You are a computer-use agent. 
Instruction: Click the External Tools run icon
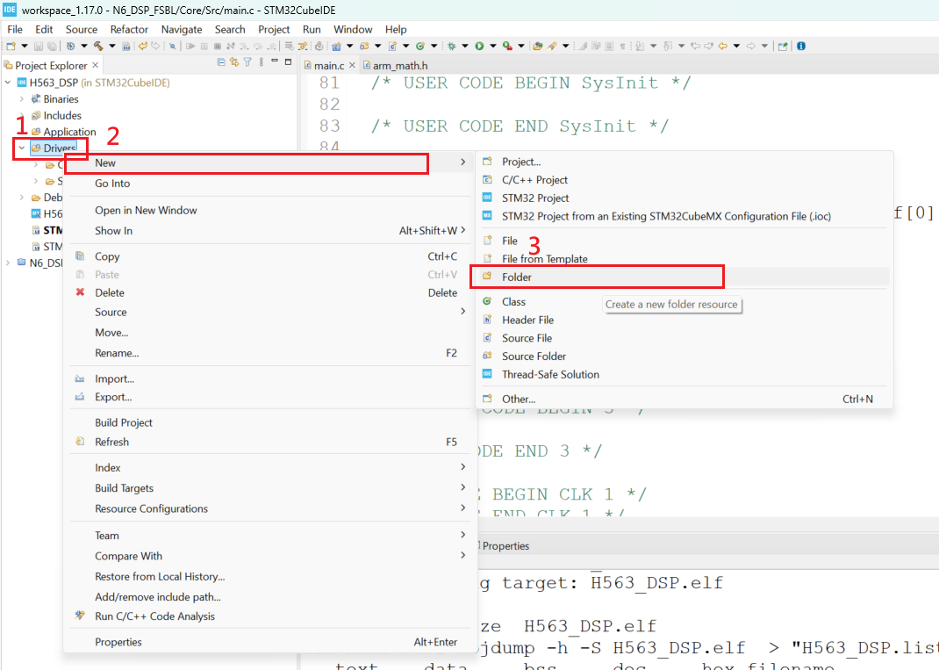pos(507,47)
